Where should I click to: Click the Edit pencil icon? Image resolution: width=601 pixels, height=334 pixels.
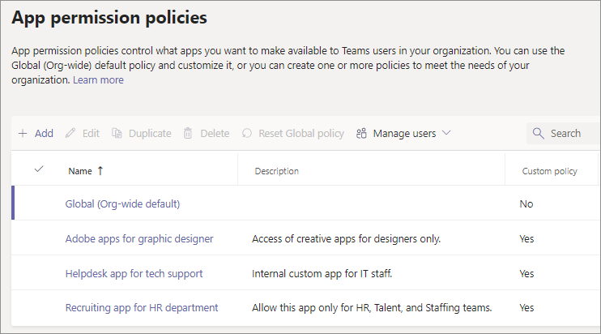(70, 133)
